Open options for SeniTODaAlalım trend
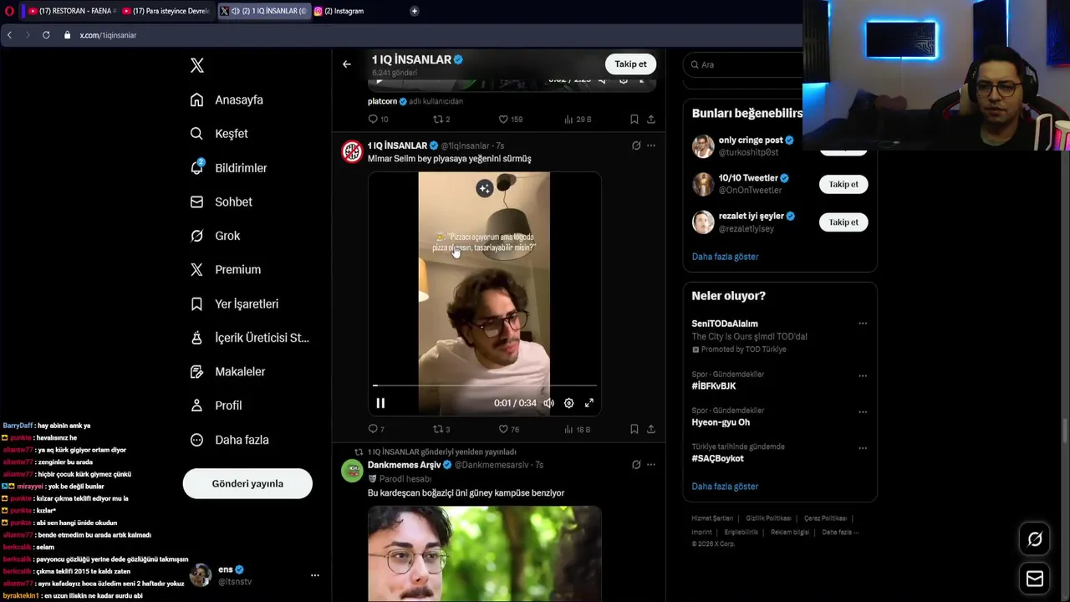The height and width of the screenshot is (602, 1070). (x=863, y=324)
